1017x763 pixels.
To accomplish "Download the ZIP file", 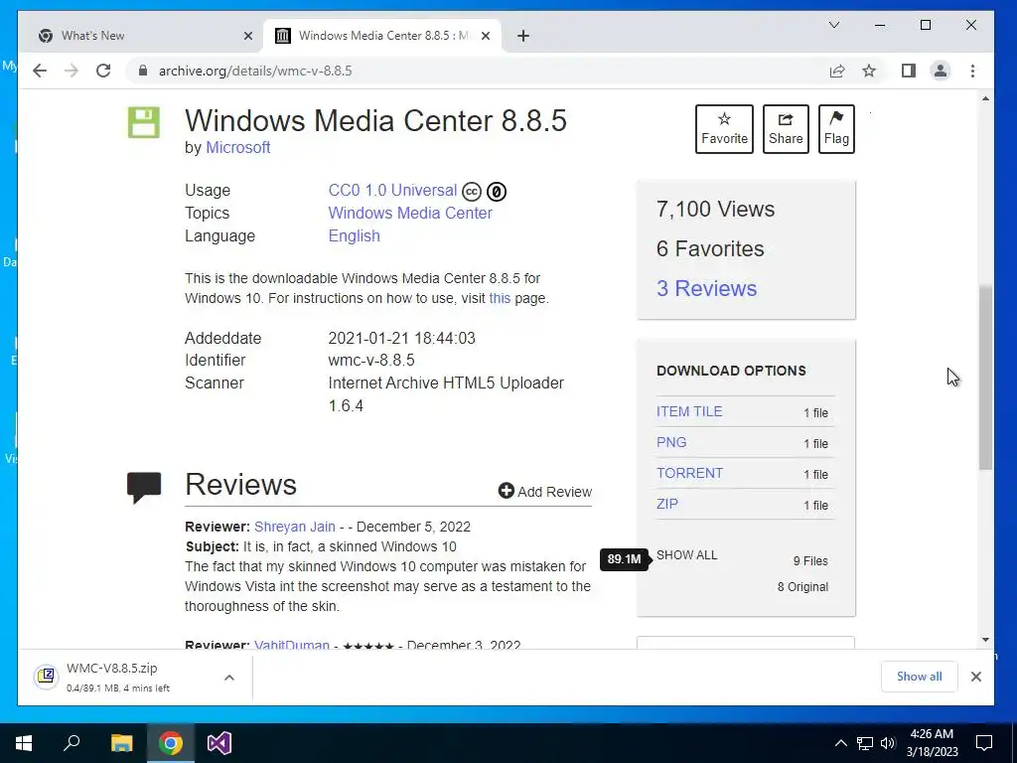I will [666, 504].
